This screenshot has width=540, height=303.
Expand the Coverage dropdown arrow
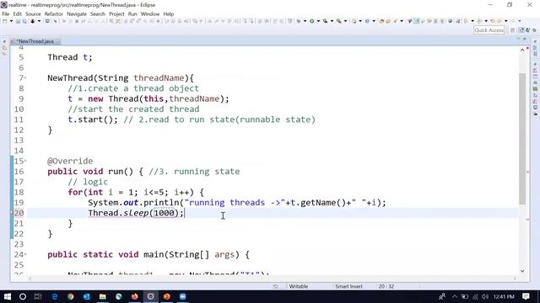[332, 21]
